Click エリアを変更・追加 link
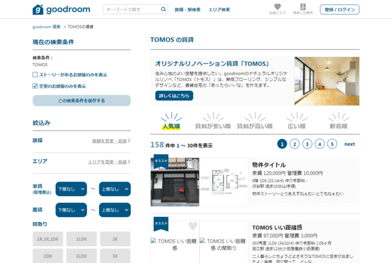The image size is (392, 263). tap(109, 162)
